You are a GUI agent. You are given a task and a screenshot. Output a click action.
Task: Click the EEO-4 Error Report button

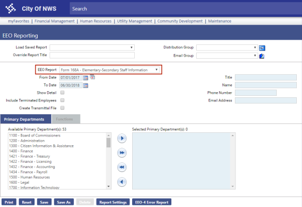click(x=152, y=202)
